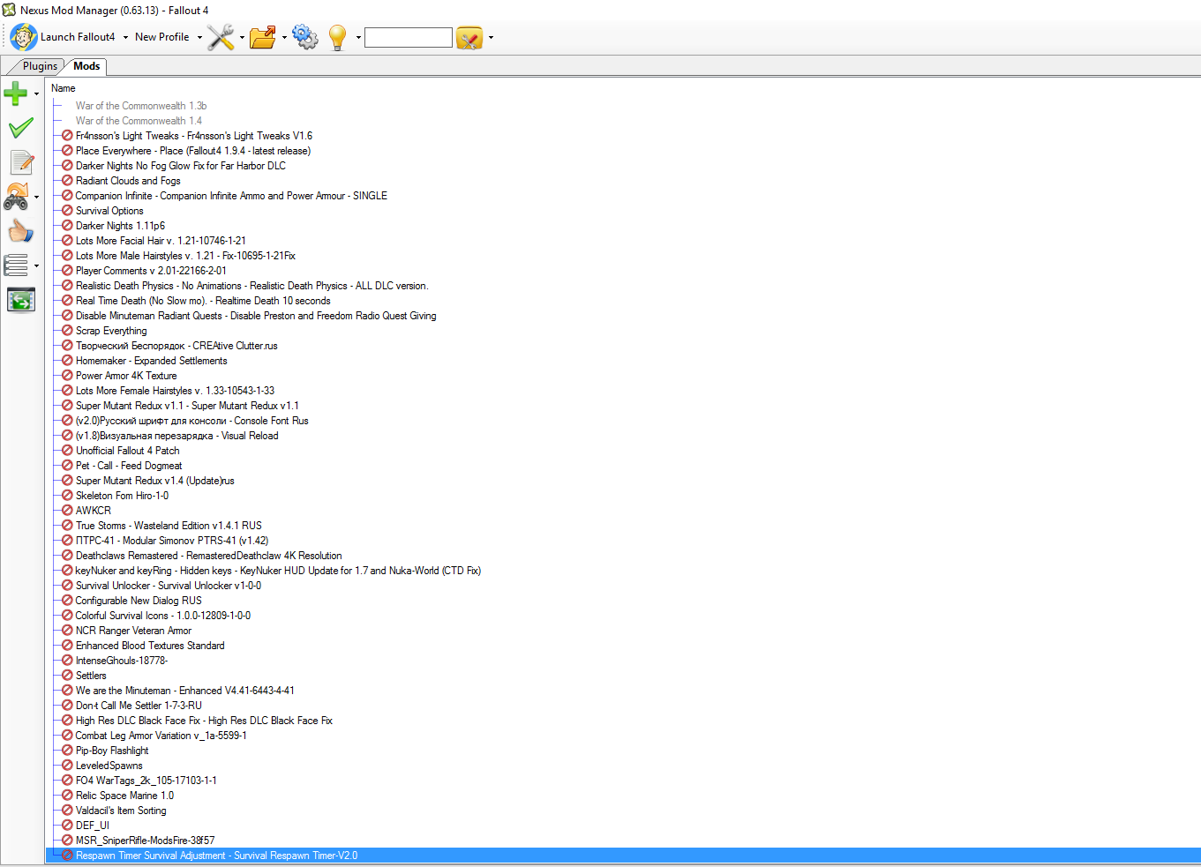
Task: Activate selected mod with green checkmark icon
Action: click(x=20, y=128)
